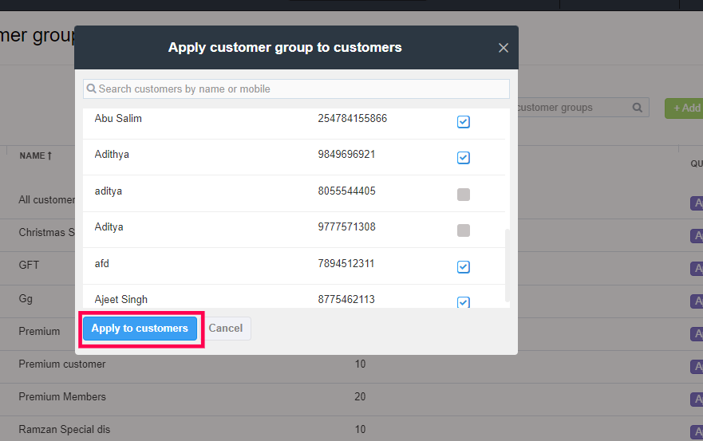Select the Premium Members group row
The width and height of the screenshot is (703, 441).
point(62,397)
